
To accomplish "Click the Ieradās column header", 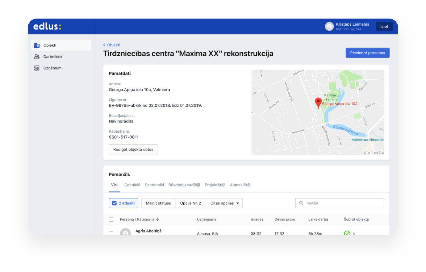I will [x=257, y=219].
